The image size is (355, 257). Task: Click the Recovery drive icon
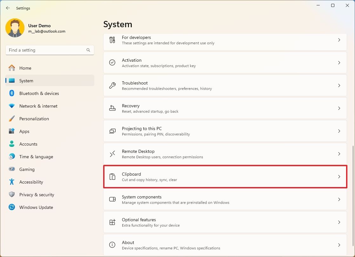click(x=112, y=108)
